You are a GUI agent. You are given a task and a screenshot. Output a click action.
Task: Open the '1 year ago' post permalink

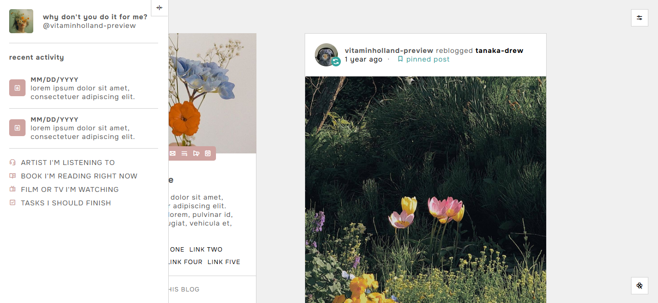pyautogui.click(x=363, y=59)
